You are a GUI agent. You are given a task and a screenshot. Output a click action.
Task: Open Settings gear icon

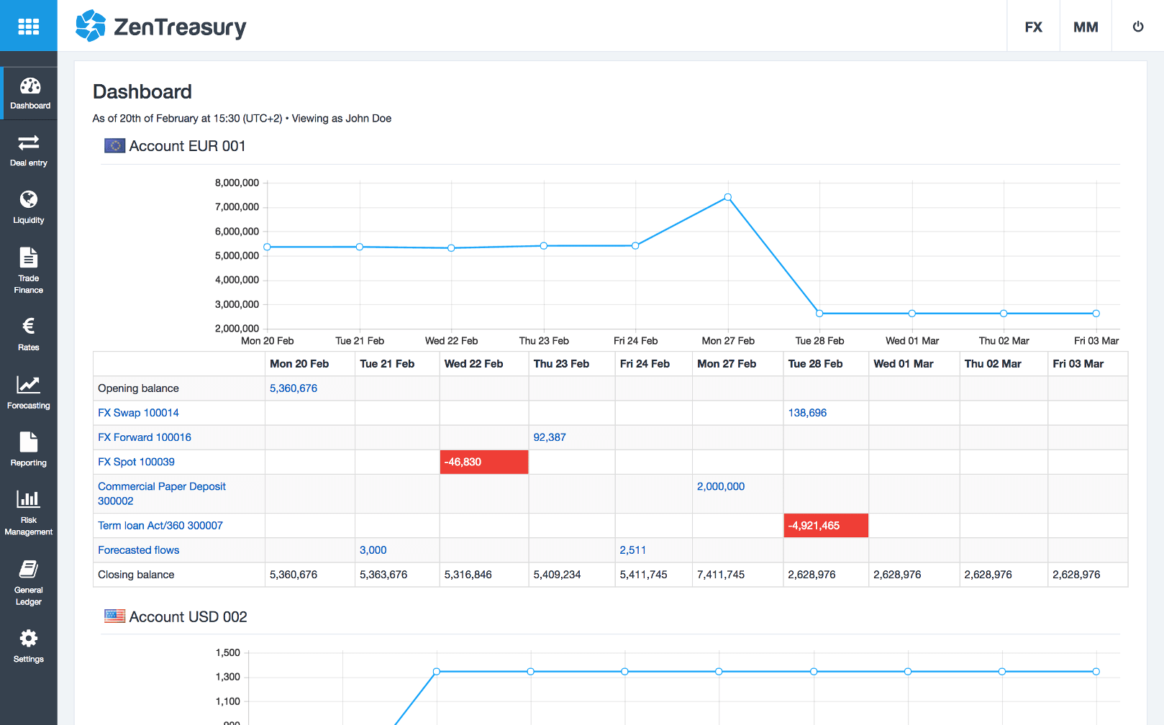(29, 638)
